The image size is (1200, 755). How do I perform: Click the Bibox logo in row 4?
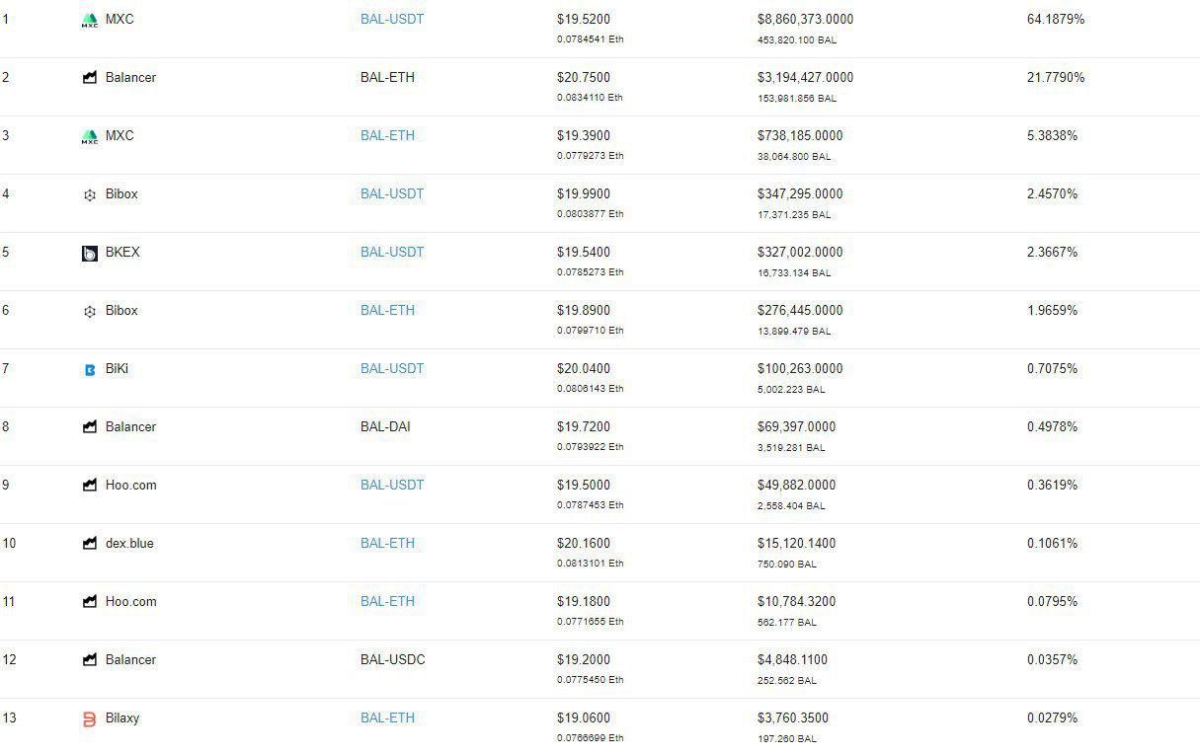click(90, 195)
